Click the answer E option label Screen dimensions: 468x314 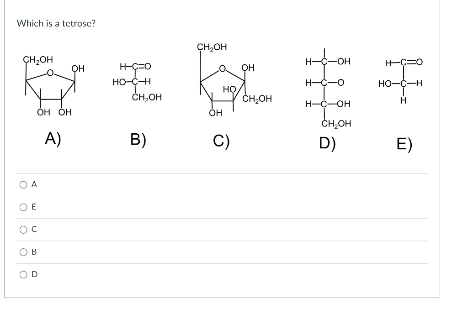tap(34, 207)
